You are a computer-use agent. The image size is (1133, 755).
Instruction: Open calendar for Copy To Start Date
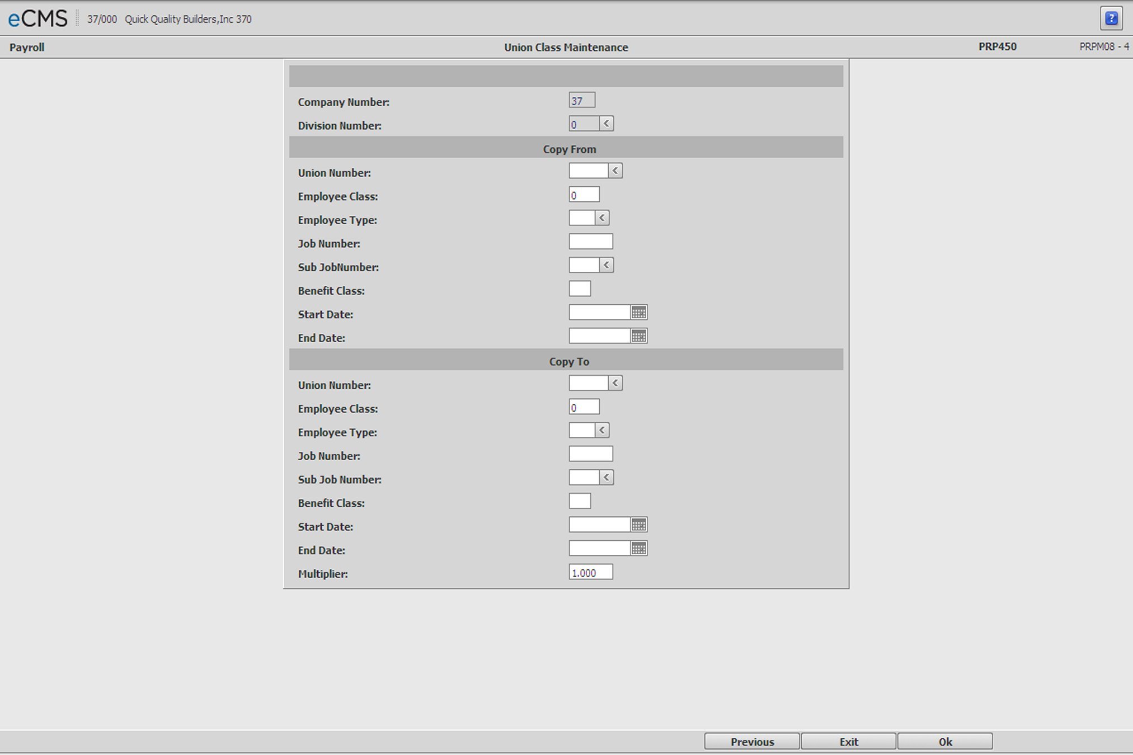(638, 525)
